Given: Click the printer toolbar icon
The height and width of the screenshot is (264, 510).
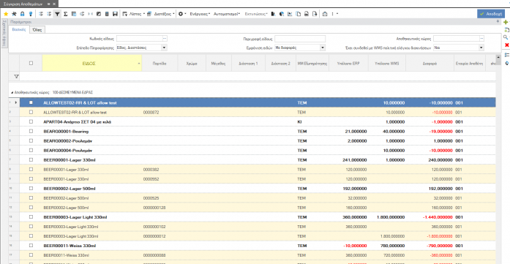Looking at the screenshot, I should point(307,14).
